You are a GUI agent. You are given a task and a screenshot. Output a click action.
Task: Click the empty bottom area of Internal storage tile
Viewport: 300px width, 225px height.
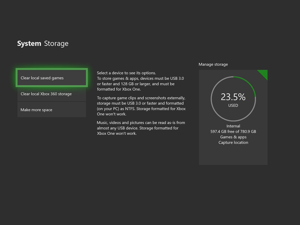[233, 155]
